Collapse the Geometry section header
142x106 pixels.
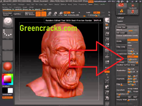121,24
